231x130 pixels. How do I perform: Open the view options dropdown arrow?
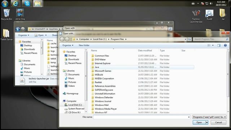(213, 45)
